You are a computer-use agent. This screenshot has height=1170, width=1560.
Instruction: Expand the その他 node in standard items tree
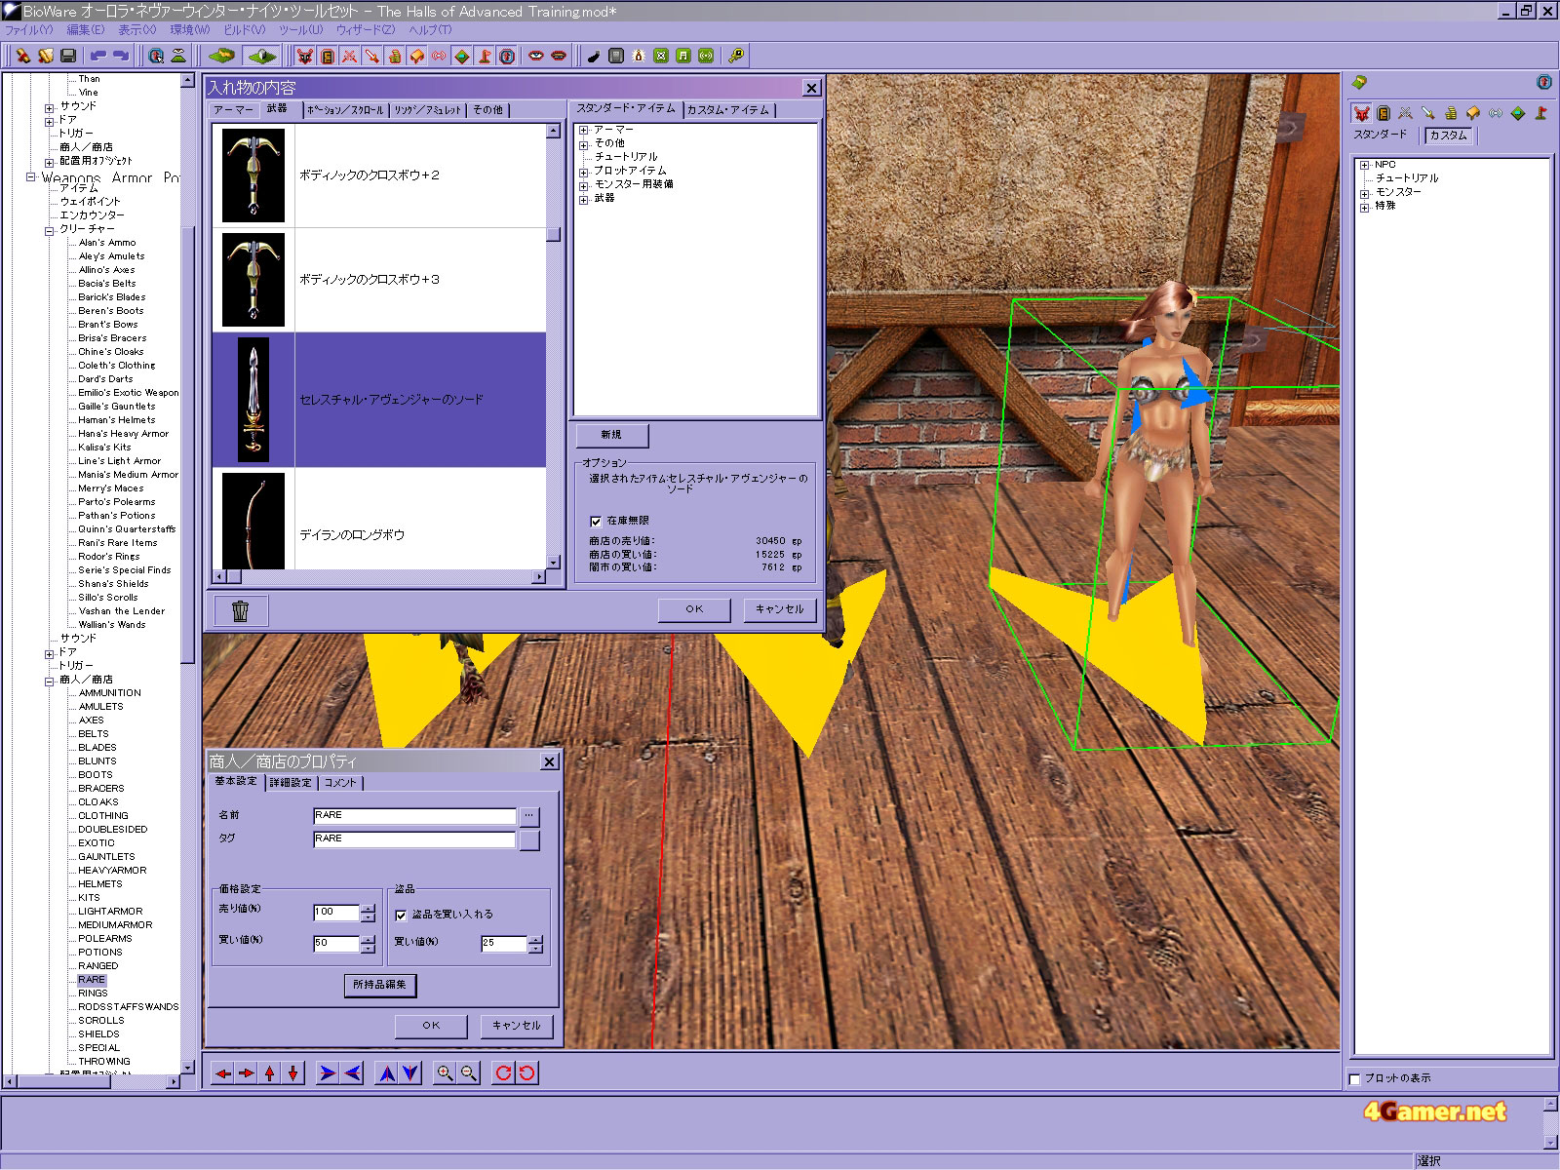(x=584, y=144)
